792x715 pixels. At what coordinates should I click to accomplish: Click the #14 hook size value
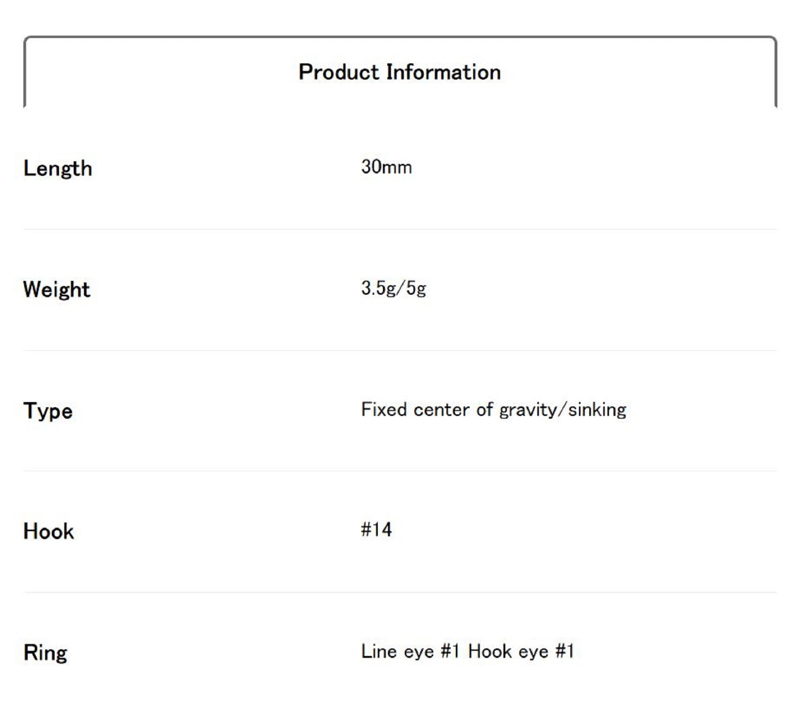(x=376, y=530)
